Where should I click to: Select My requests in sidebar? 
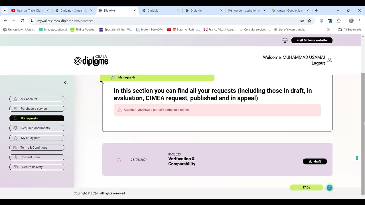click(x=37, y=118)
